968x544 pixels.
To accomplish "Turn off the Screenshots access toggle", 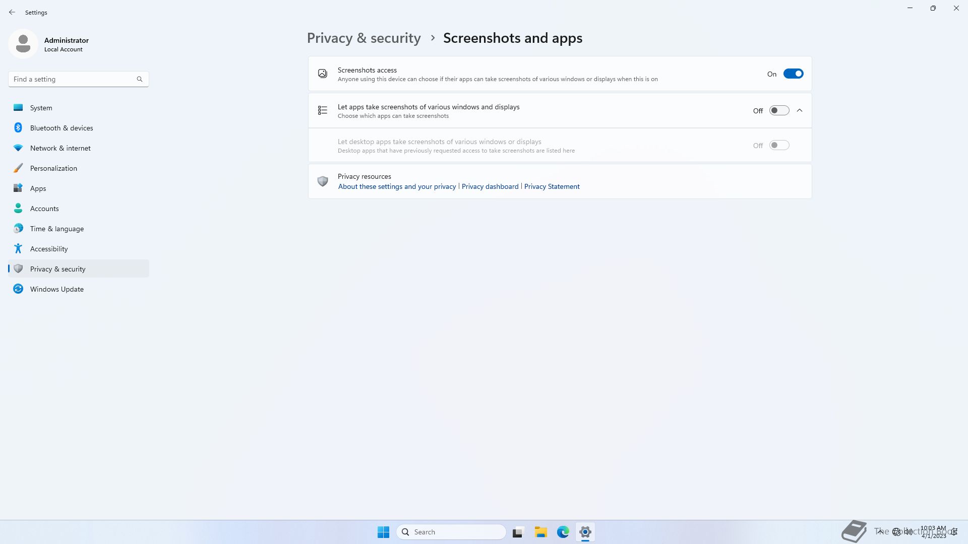I will (793, 74).
